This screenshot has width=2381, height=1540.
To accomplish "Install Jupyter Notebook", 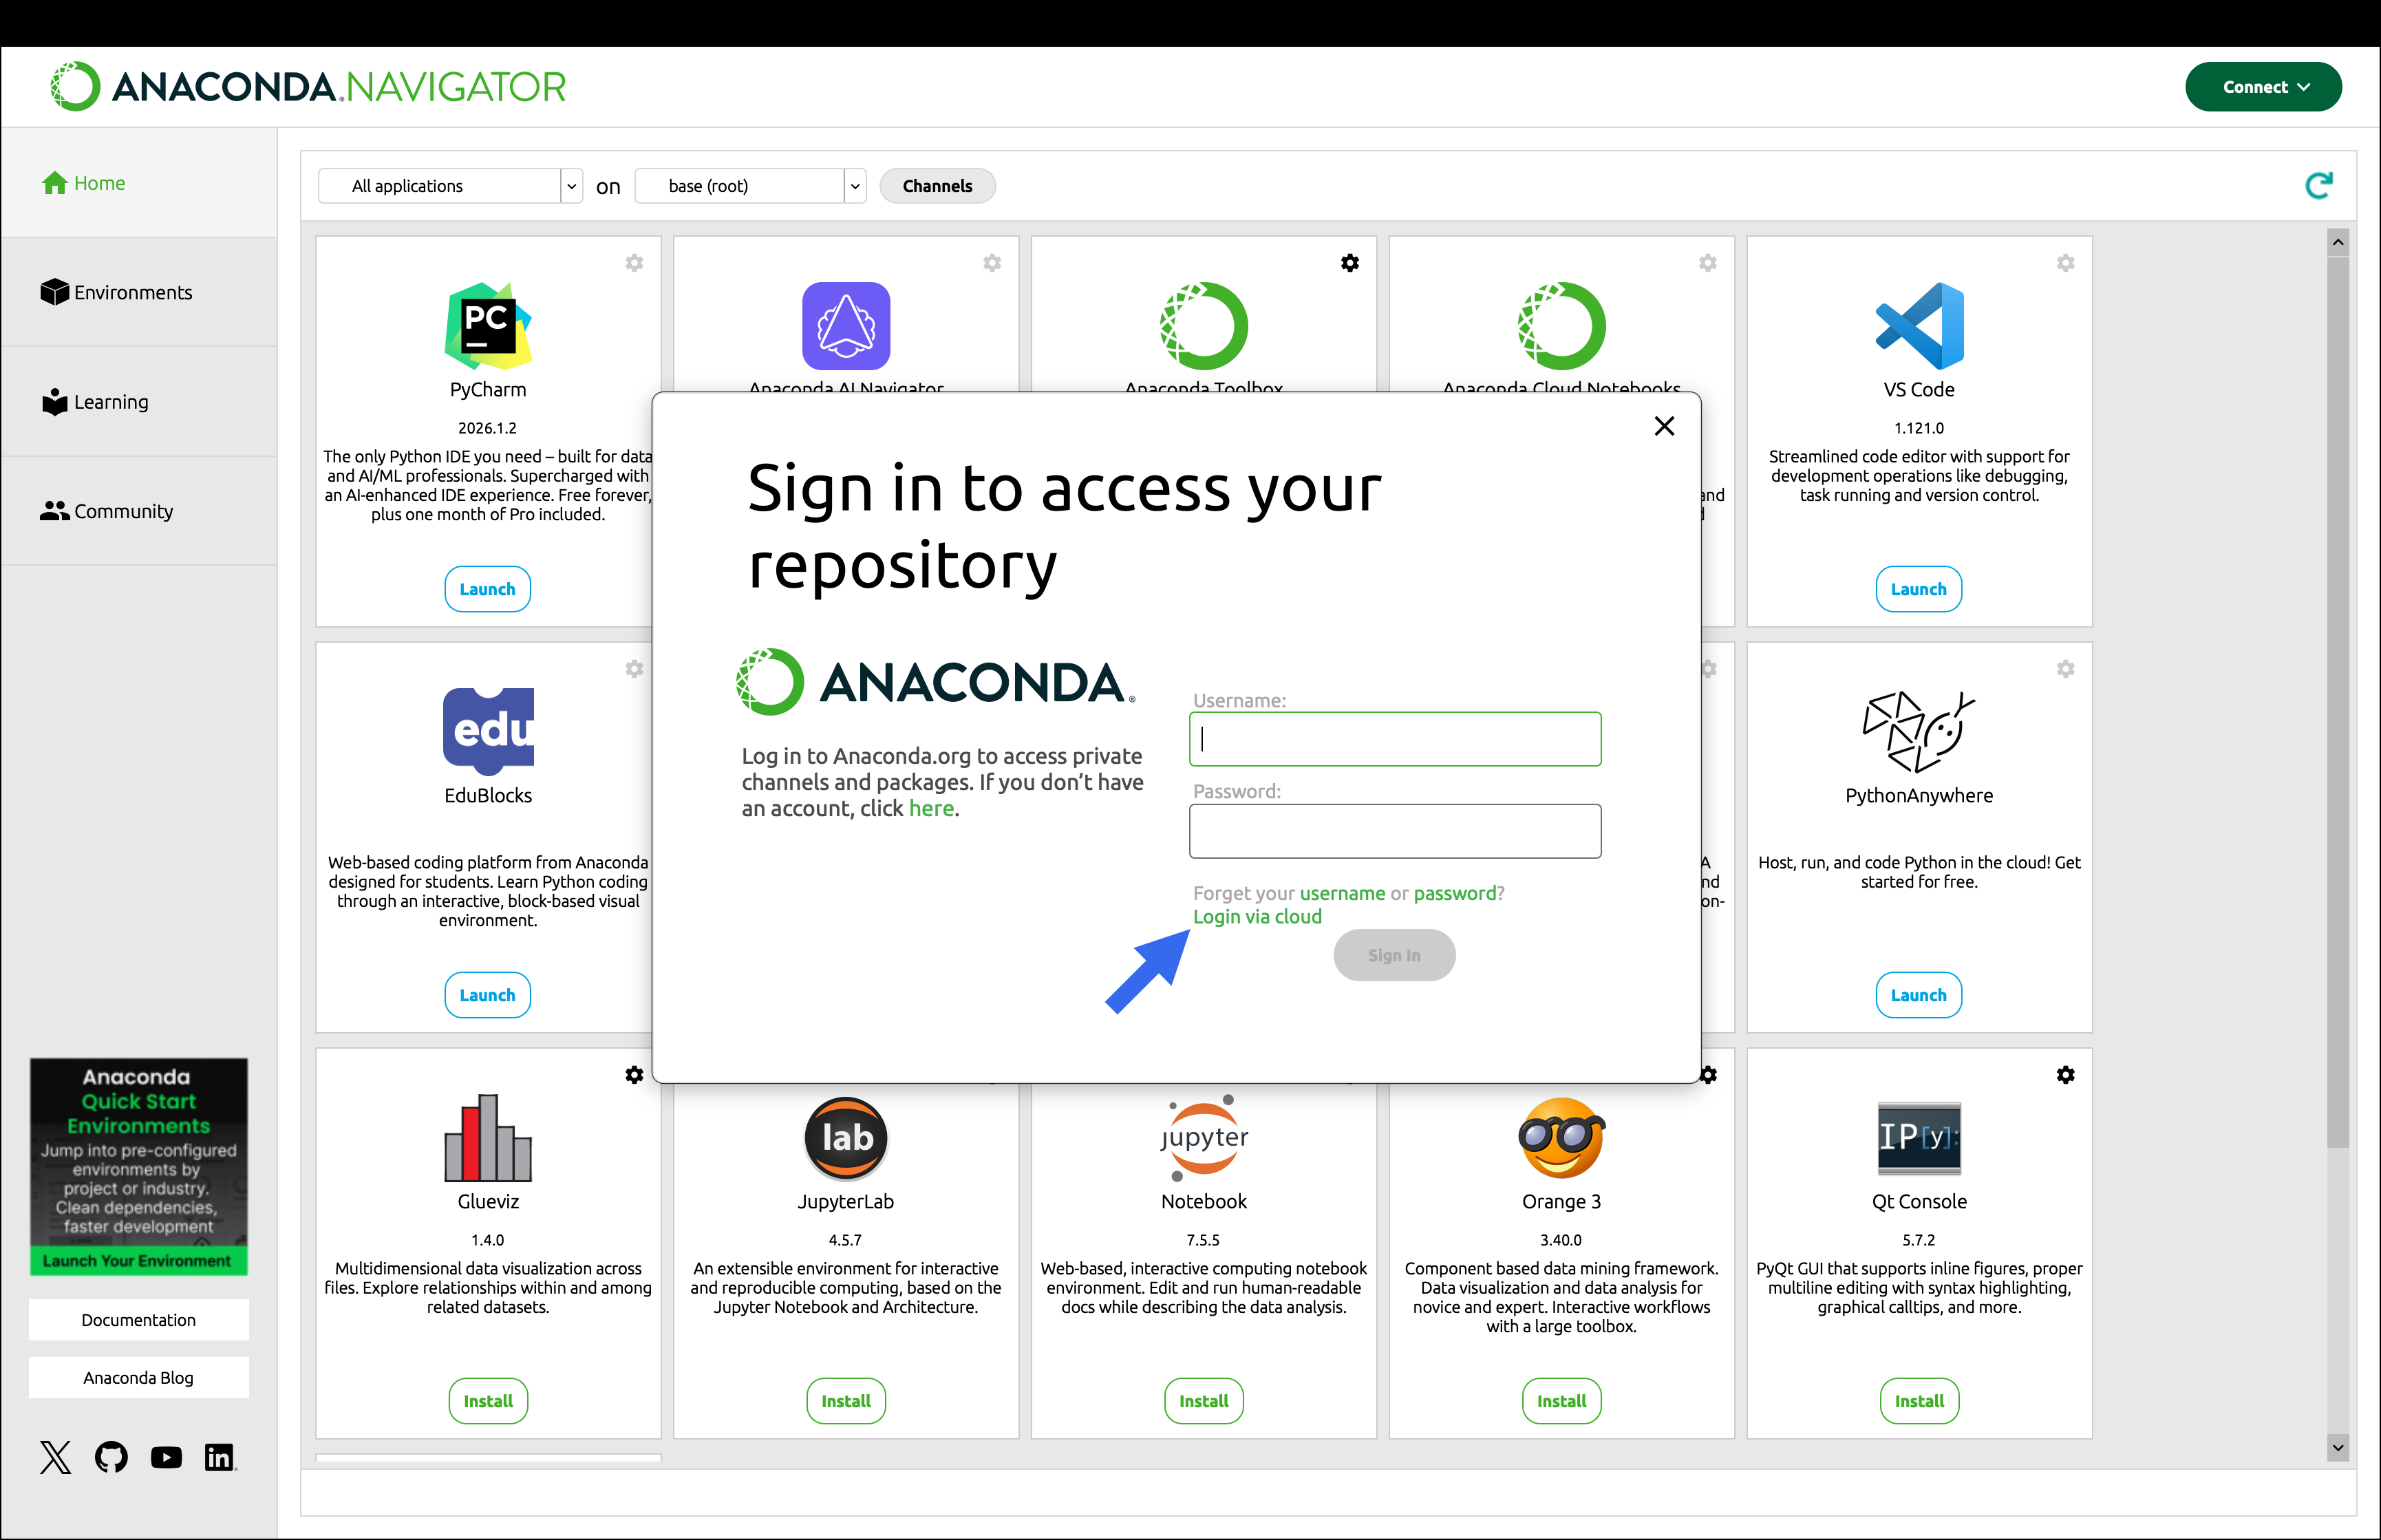I will (x=1204, y=1401).
